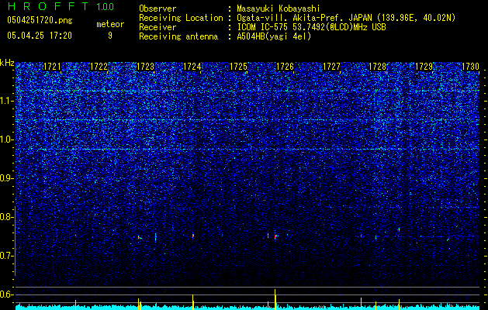Click the tallest yellow signal spike near 1726
488x310 pixels.
275,299
